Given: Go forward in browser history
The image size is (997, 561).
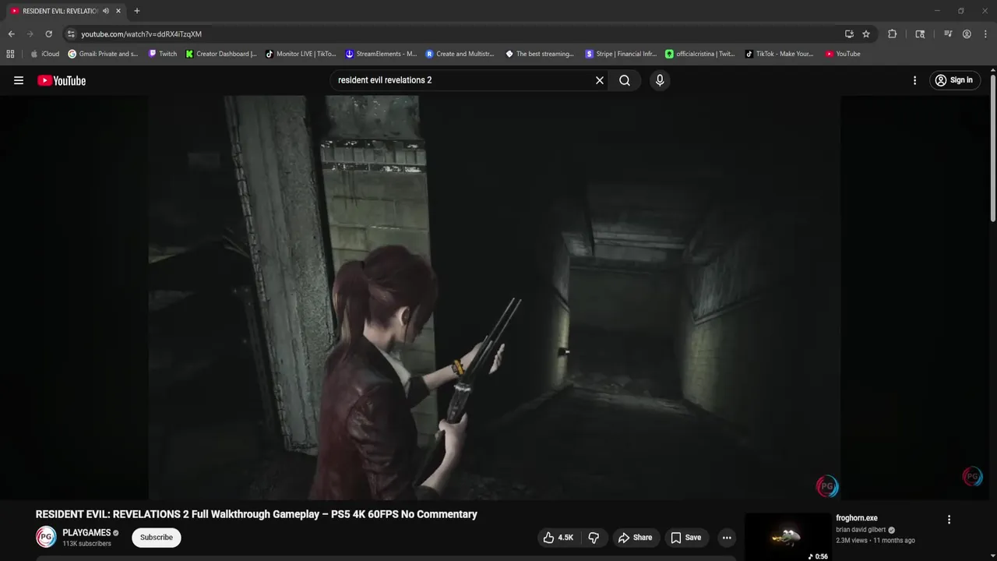Looking at the screenshot, I should (30, 34).
